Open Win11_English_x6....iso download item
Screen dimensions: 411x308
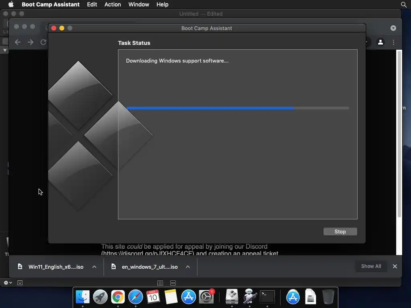51,267
